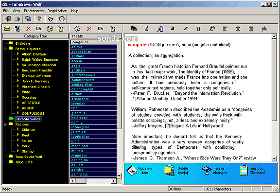Open the Registration menu
280x193 pixels.
57,11
